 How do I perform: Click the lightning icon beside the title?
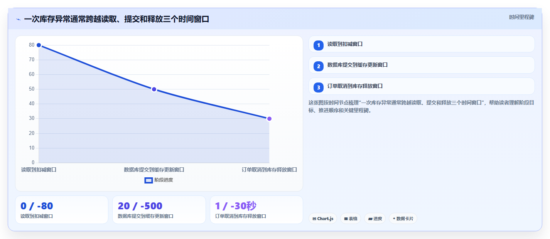point(19,19)
